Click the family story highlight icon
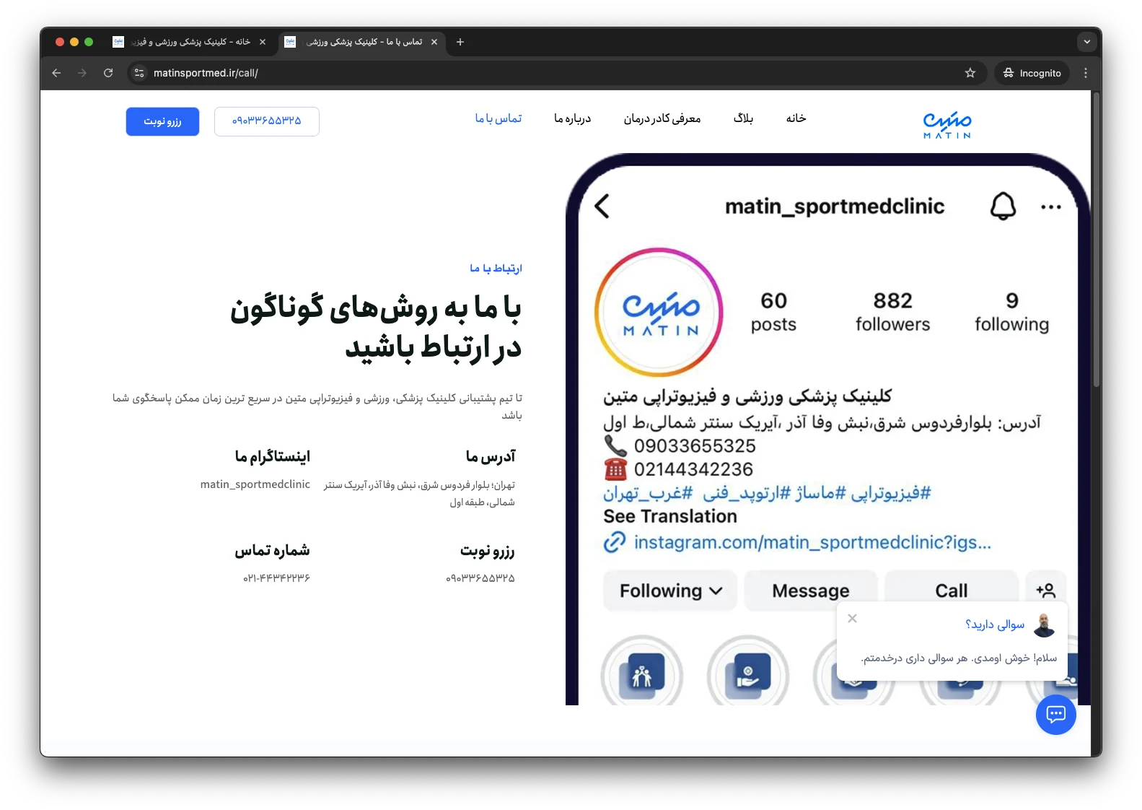Image resolution: width=1142 pixels, height=810 pixels. click(x=642, y=673)
